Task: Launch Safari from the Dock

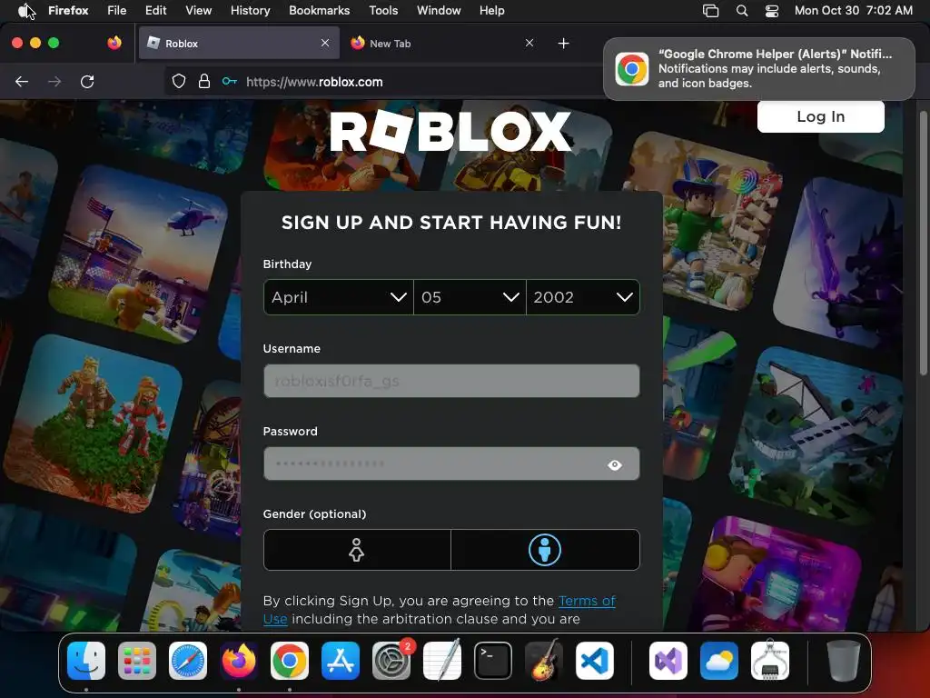Action: click(x=188, y=661)
